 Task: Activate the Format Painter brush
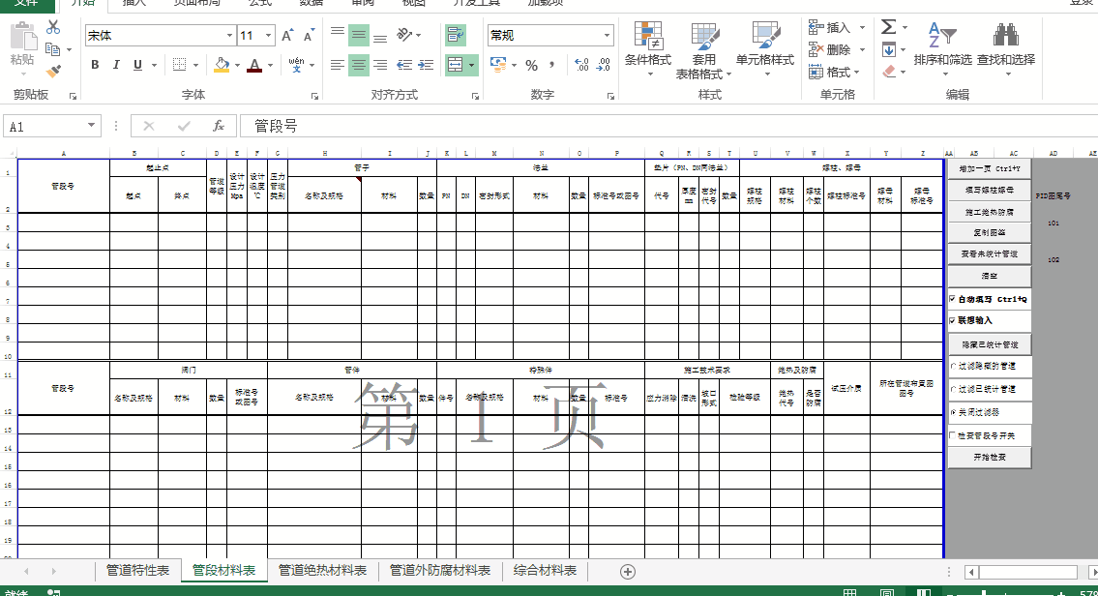(53, 71)
